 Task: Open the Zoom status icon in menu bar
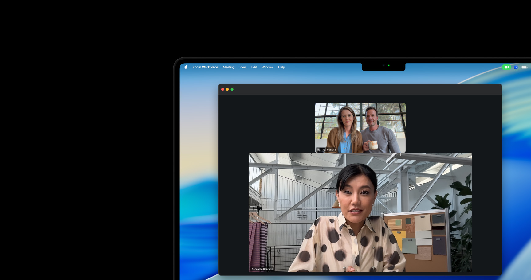516,67
